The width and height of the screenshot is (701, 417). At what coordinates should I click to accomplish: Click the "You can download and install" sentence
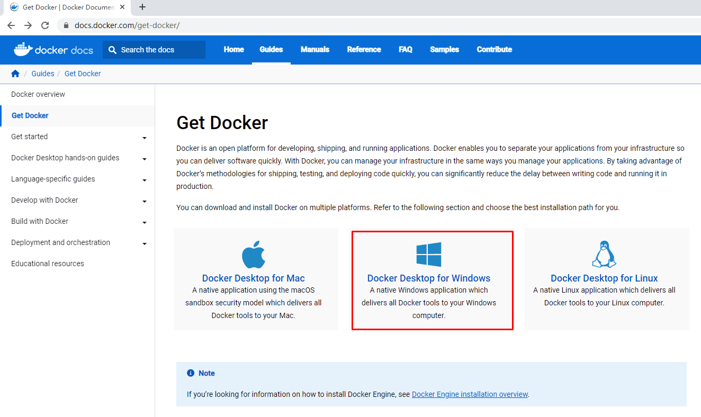point(398,207)
